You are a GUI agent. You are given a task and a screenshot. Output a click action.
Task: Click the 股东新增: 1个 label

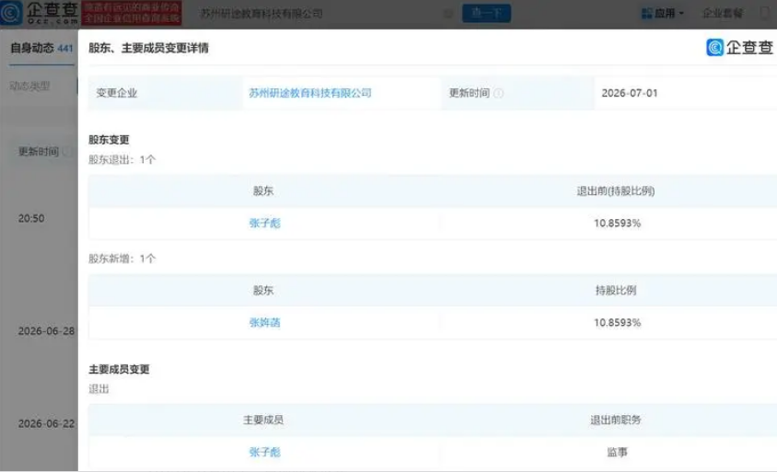point(122,259)
